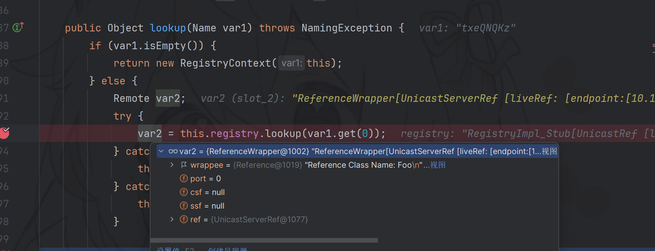Click the field icon next to ref

(x=184, y=220)
